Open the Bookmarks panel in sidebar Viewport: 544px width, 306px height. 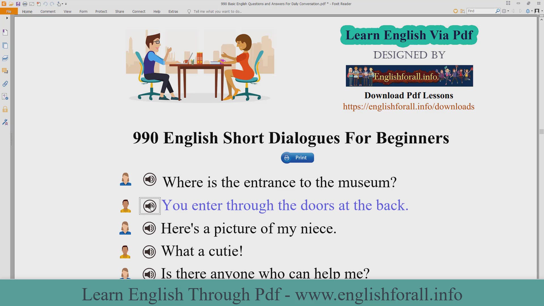[5, 33]
